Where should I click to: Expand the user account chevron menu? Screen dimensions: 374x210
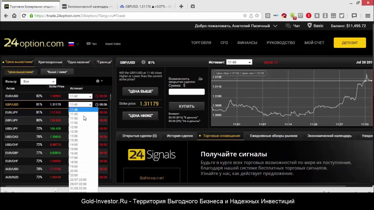click(x=275, y=26)
